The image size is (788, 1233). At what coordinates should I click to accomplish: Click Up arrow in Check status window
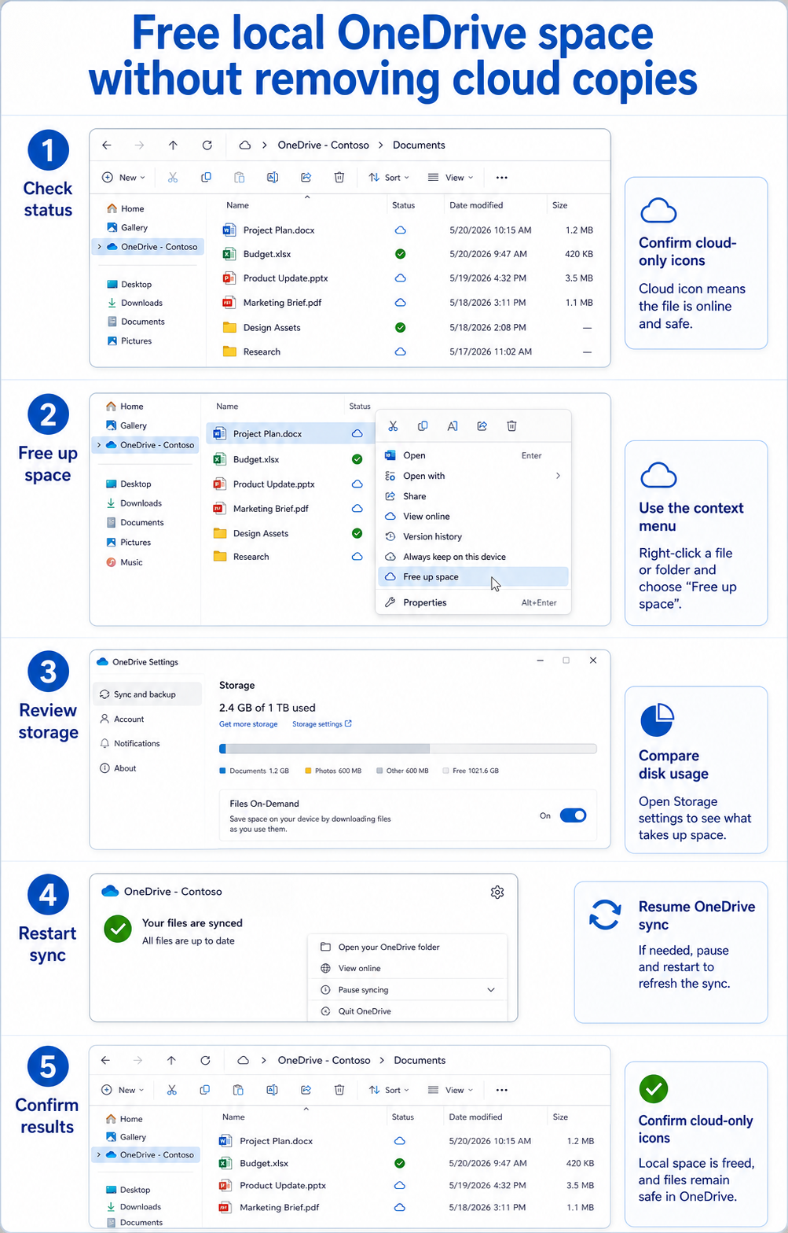click(x=173, y=145)
